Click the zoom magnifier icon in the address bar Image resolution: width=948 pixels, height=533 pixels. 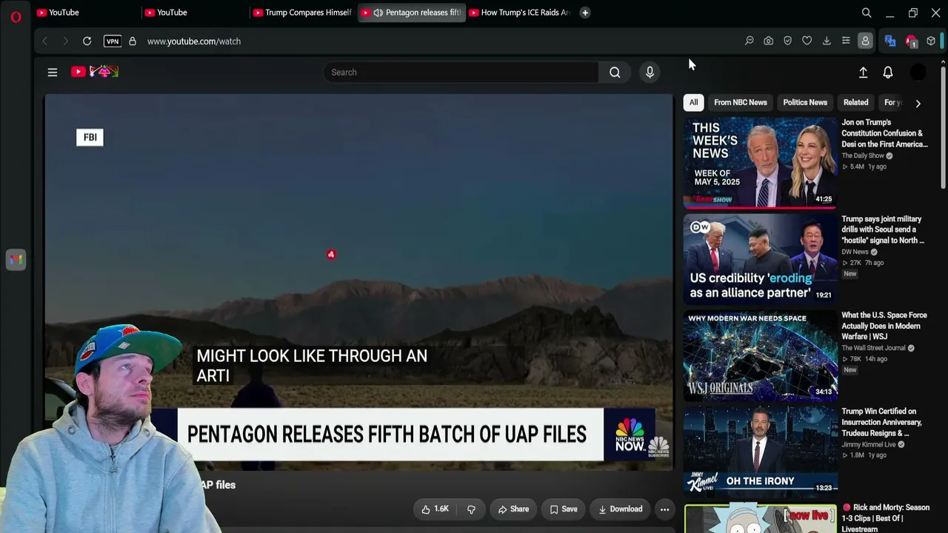click(x=750, y=41)
